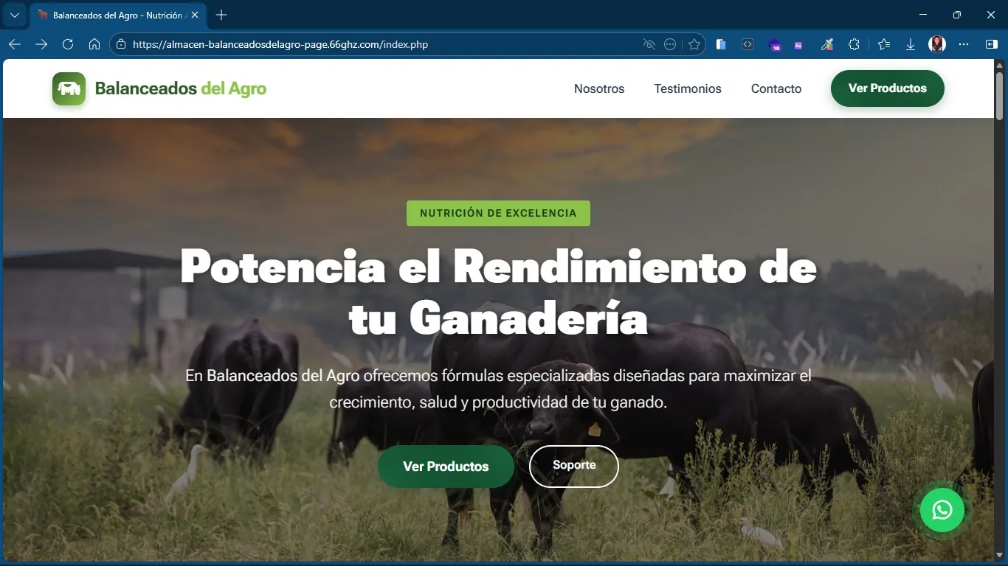Click the tracking prevention shield icon
This screenshot has height=566, width=1008.
click(x=649, y=44)
